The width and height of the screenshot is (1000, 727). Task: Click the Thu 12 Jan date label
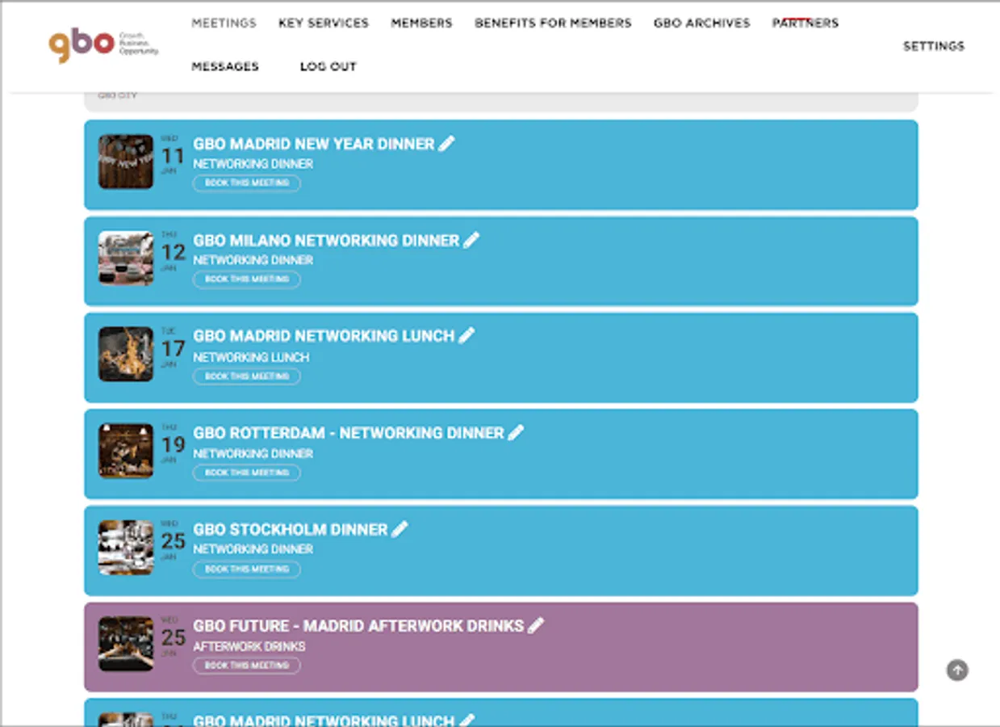[x=172, y=251]
